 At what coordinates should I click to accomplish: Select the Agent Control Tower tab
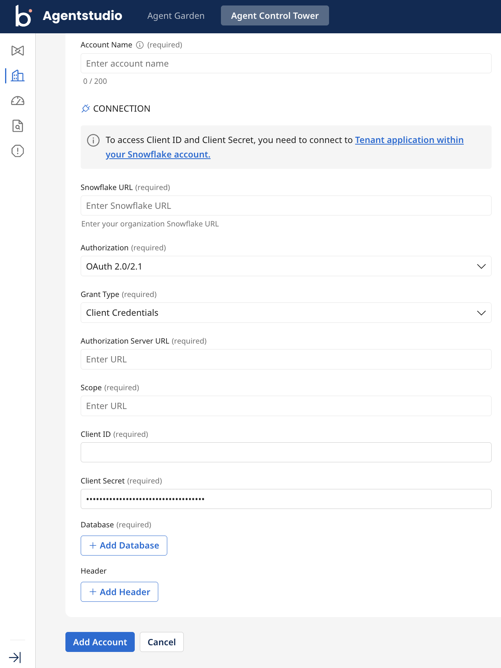pyautogui.click(x=275, y=16)
